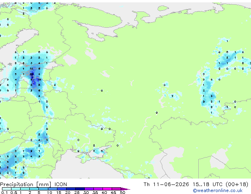Click the '0.5' legend scale label
Image resolution: width=251 pixels, height=194 pixels.
[x=13, y=192]
